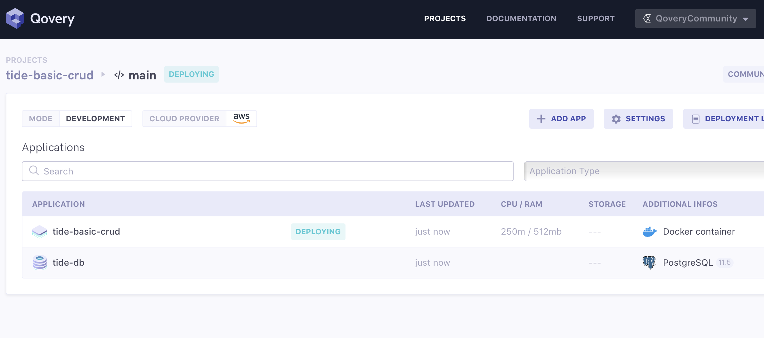Click 'just now' in the tide-db row
This screenshot has width=764, height=338.
[x=433, y=263]
